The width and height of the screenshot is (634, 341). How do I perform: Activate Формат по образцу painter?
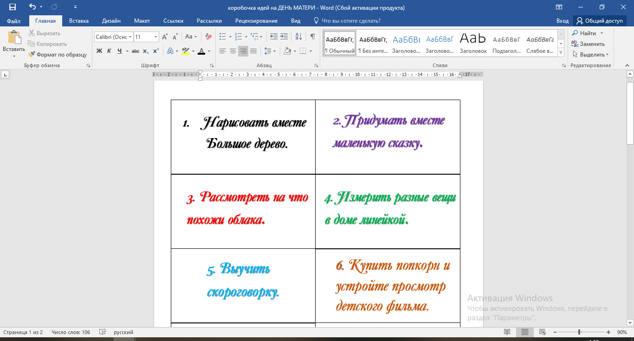tap(58, 55)
